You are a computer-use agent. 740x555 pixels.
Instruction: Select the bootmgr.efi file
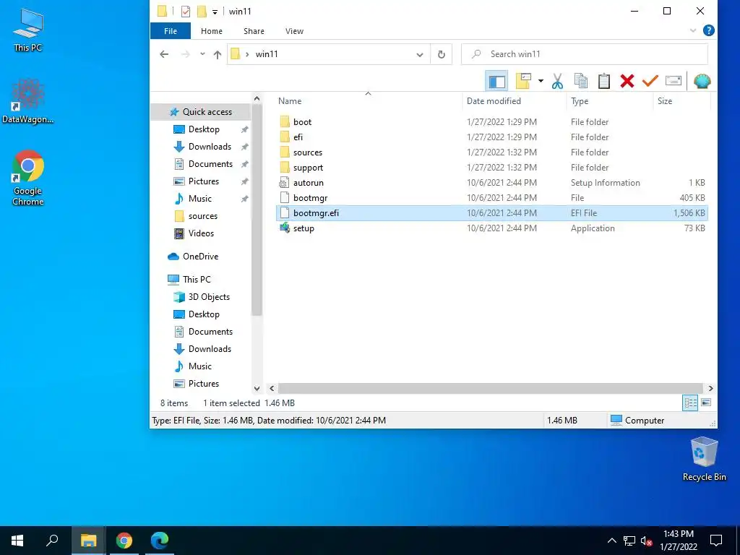click(x=491, y=213)
